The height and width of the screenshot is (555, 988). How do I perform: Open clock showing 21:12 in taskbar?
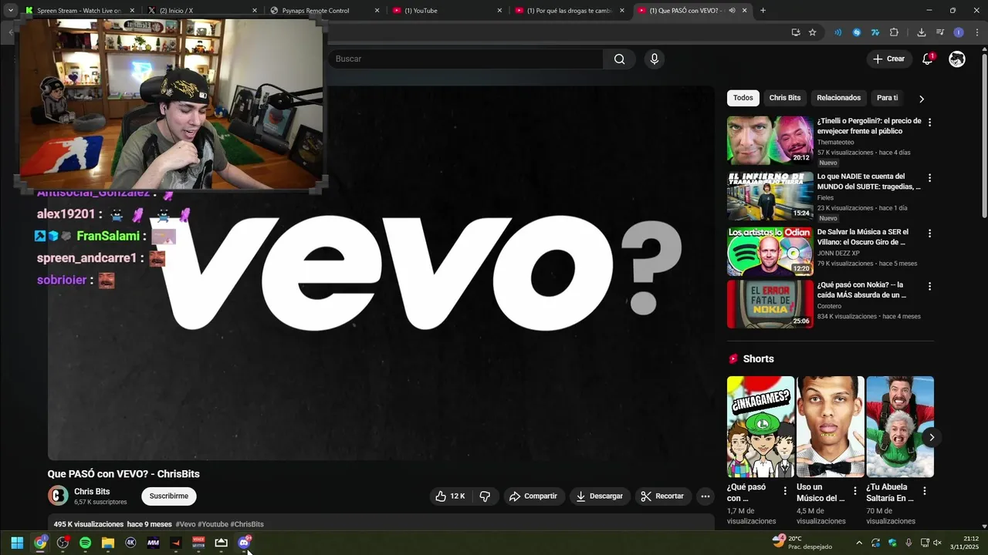tap(964, 543)
